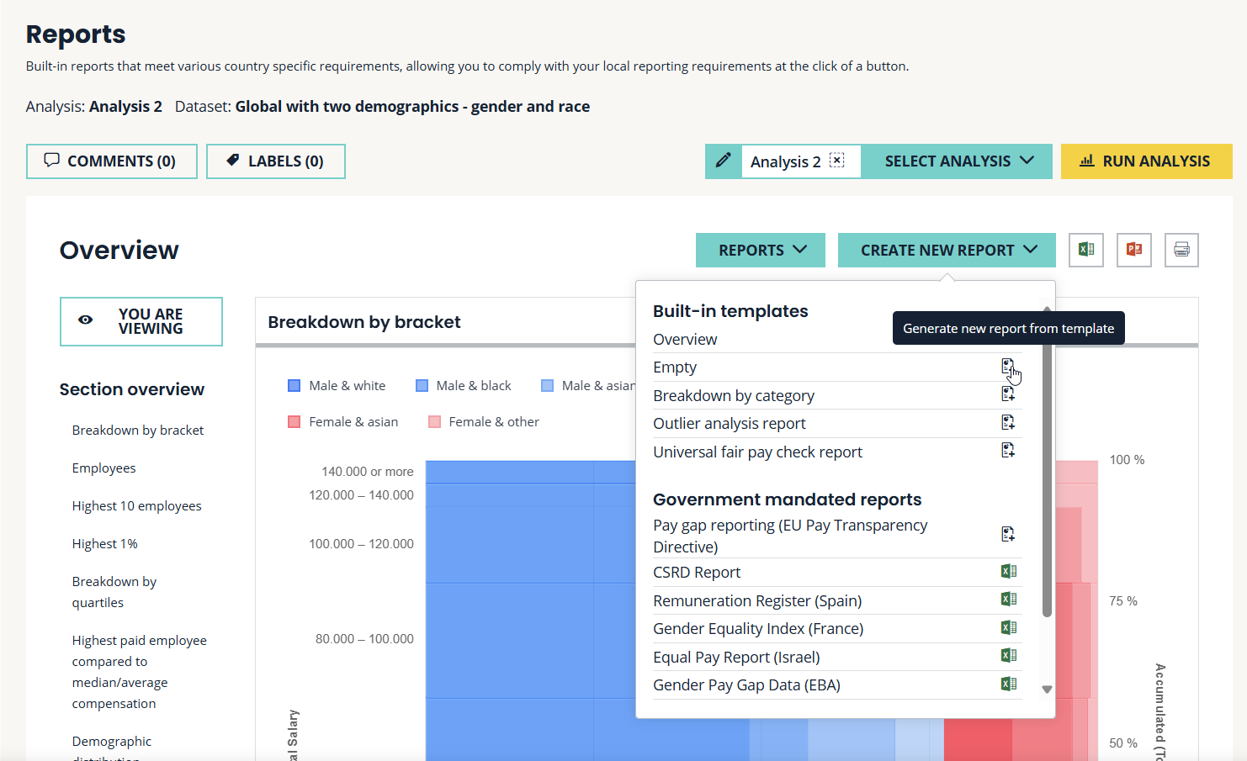This screenshot has width=1247, height=761.
Task: Clear the Analysis 2 selection
Action: 836,161
